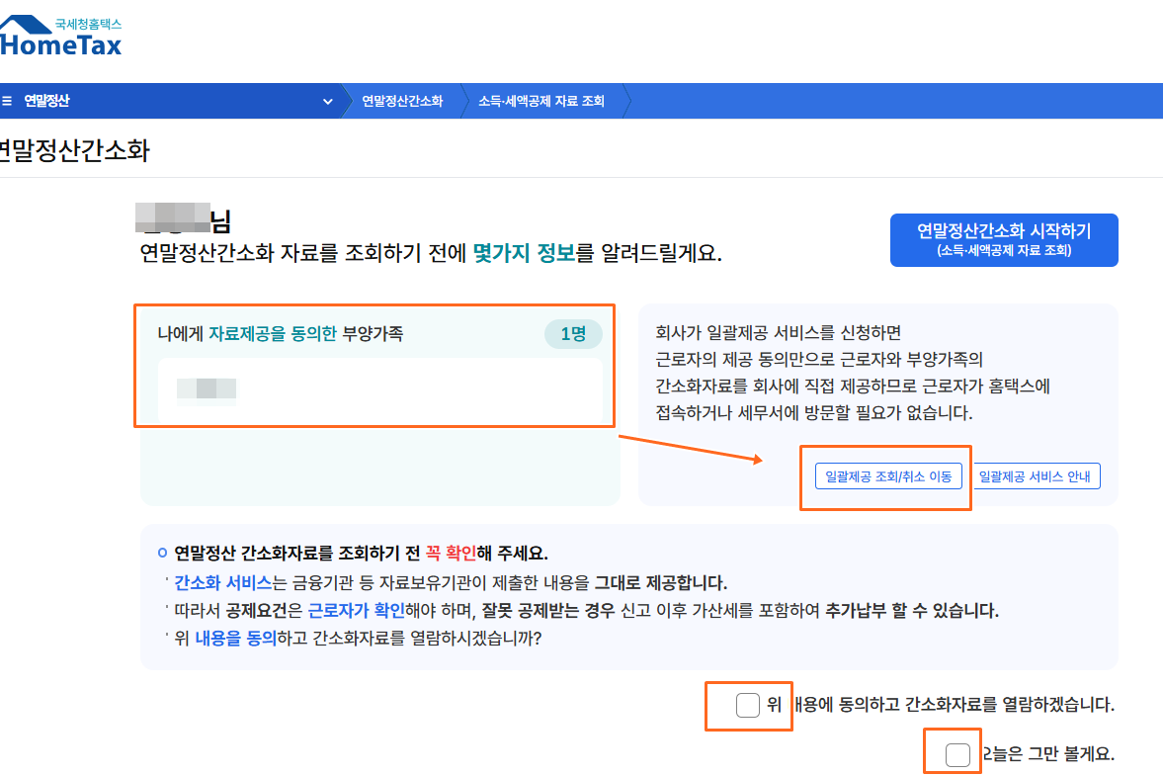
Task: Click the 1명 count badge
Action: coord(573,334)
